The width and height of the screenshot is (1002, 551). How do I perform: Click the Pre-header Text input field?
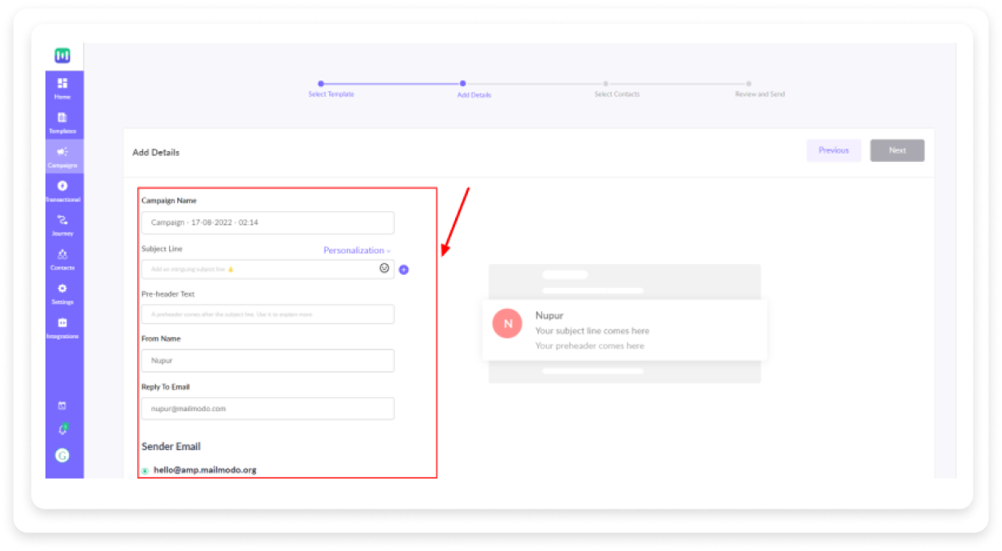point(267,314)
